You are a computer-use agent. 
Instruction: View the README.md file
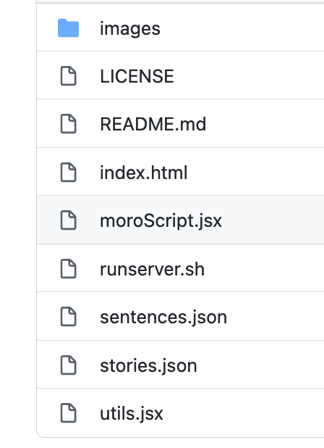[x=153, y=124]
